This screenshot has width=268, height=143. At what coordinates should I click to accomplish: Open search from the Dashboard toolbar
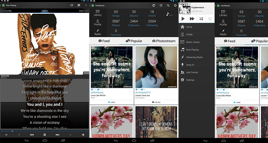point(168,5)
